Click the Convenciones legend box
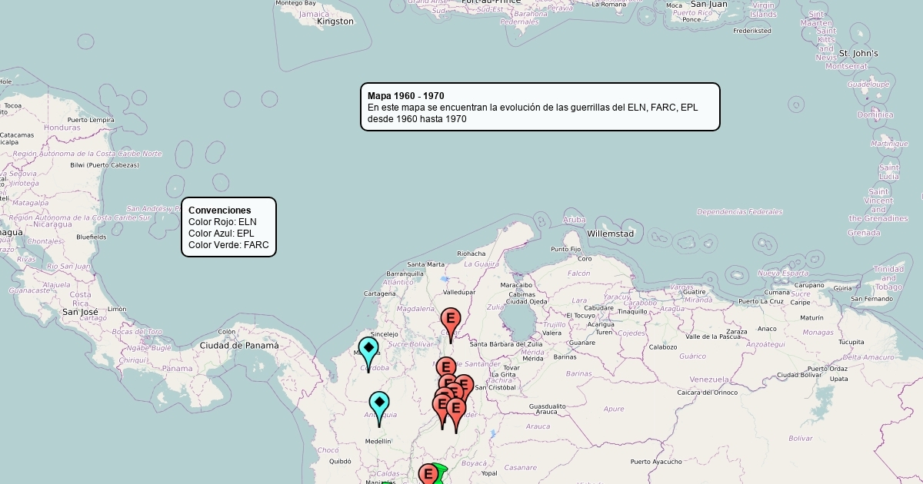Image resolution: width=923 pixels, height=484 pixels. 228,227
